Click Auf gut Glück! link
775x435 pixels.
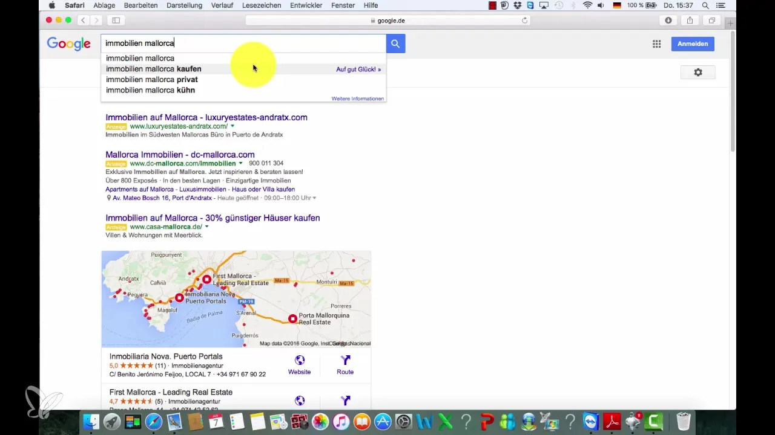358,69
